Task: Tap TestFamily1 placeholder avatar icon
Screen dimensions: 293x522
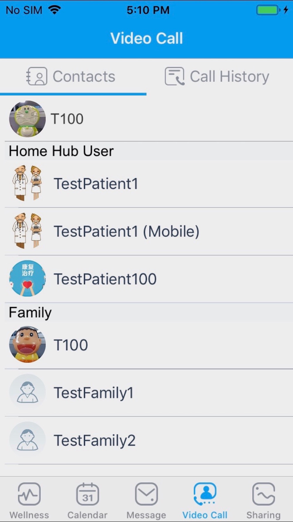Action: (27, 392)
